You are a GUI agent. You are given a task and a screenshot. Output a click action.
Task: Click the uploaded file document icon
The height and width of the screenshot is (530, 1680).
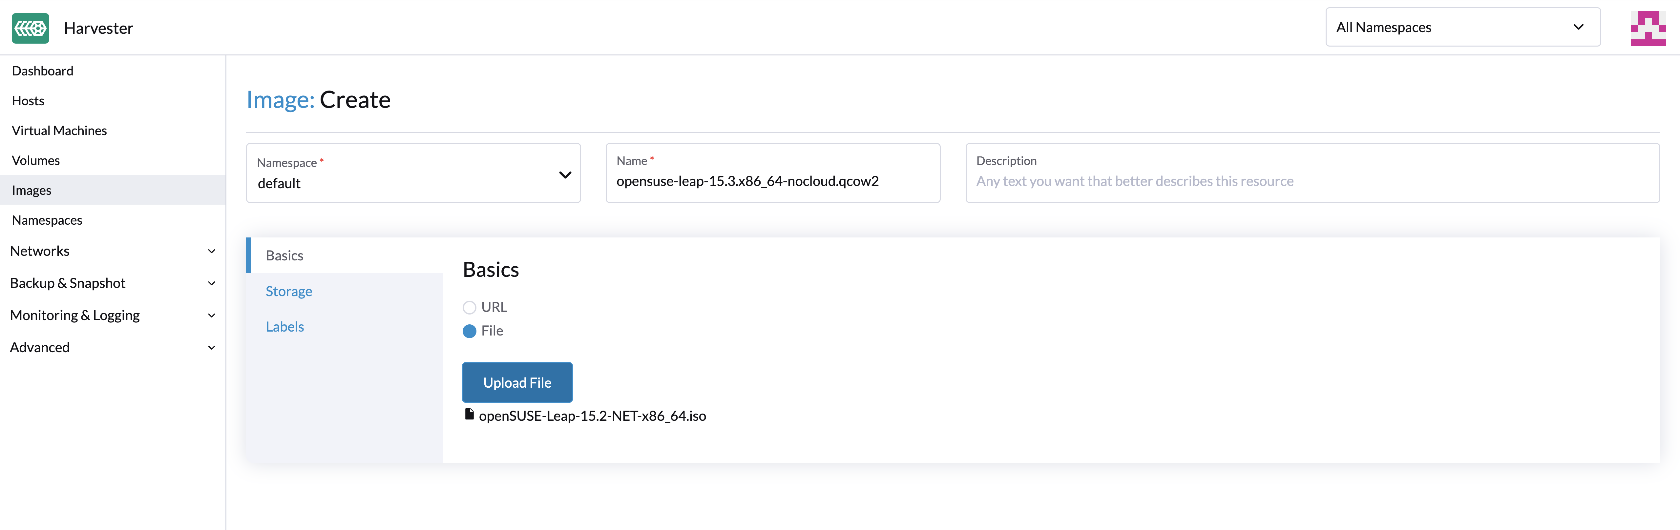[469, 415]
